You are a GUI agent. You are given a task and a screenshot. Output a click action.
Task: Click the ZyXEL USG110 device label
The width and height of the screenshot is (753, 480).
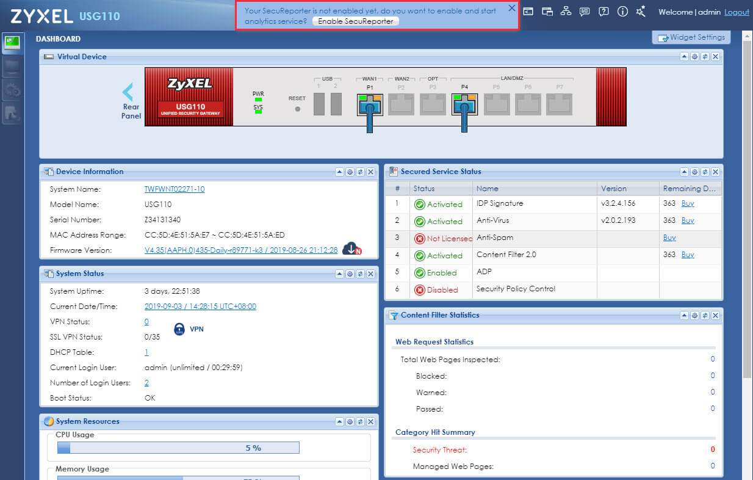(x=190, y=109)
